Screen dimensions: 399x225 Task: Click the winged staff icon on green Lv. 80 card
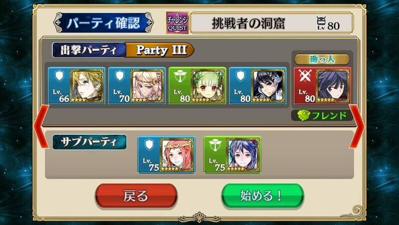click(180, 76)
